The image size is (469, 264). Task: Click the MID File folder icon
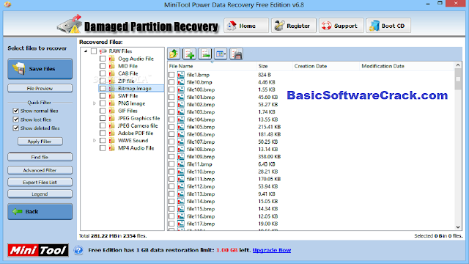pos(112,66)
